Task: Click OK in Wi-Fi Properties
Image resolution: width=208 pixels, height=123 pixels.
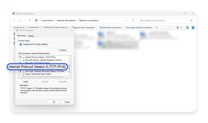Action: click(54, 102)
